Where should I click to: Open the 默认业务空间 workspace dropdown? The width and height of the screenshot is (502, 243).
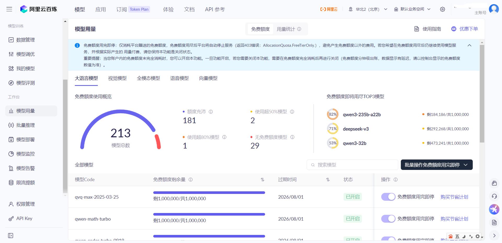(412, 9)
